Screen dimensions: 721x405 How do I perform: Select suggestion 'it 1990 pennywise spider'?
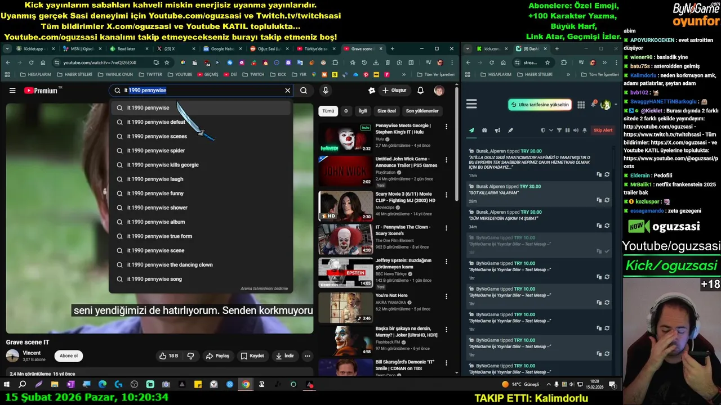click(x=201, y=151)
